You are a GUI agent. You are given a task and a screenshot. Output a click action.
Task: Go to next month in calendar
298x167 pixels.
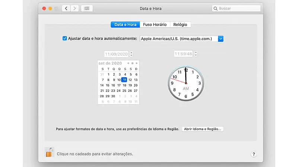(137, 63)
